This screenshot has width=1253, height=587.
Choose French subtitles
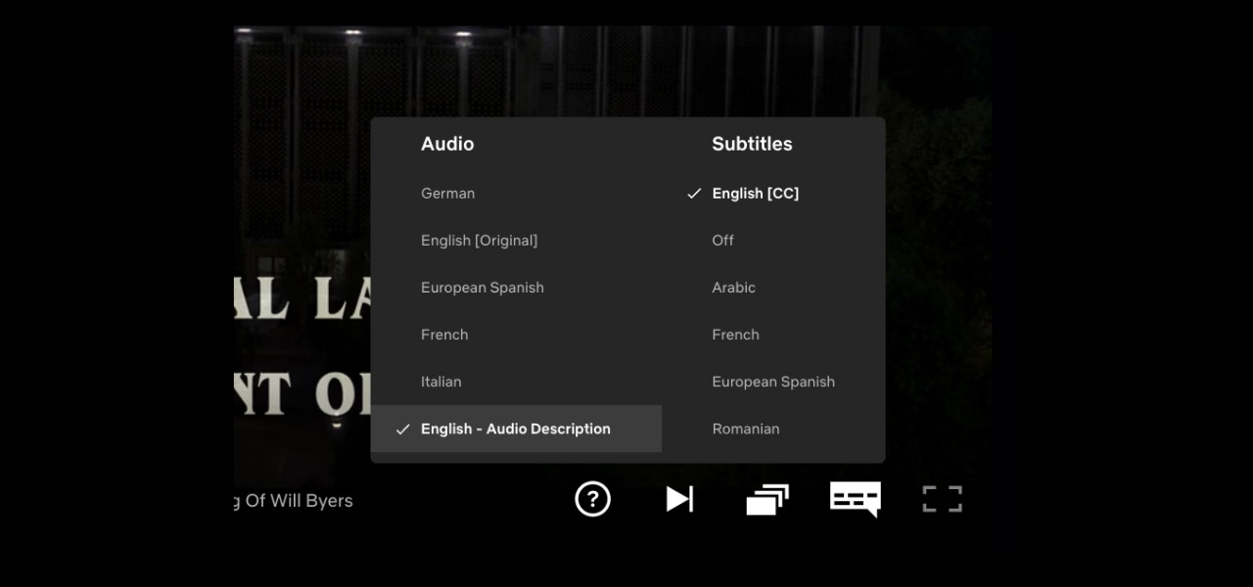click(735, 335)
